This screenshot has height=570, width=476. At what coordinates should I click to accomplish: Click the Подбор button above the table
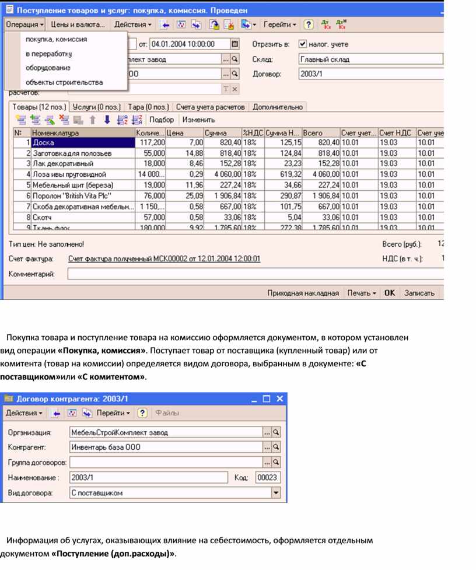click(x=162, y=120)
